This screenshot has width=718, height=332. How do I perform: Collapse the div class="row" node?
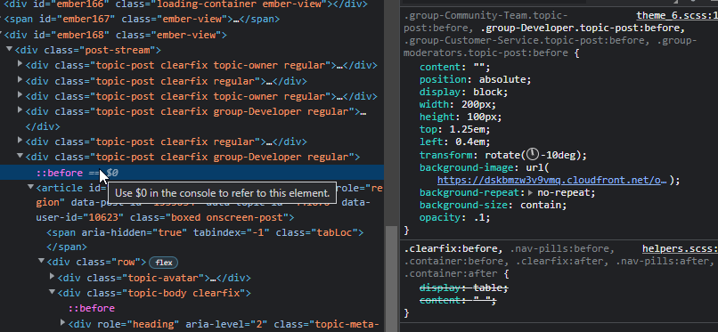[42, 261]
